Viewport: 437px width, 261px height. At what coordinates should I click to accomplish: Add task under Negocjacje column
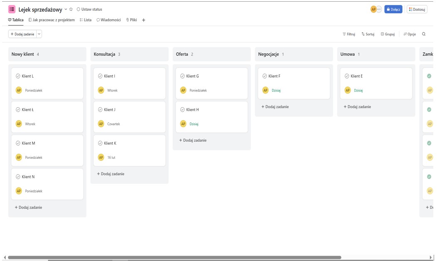coord(275,107)
